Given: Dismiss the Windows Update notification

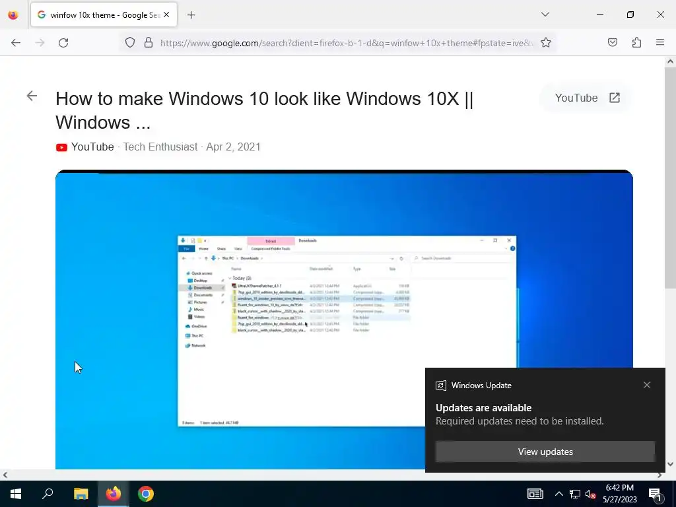Looking at the screenshot, I should tap(647, 385).
